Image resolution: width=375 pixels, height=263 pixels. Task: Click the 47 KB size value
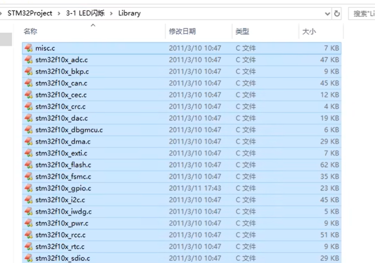coord(330,60)
